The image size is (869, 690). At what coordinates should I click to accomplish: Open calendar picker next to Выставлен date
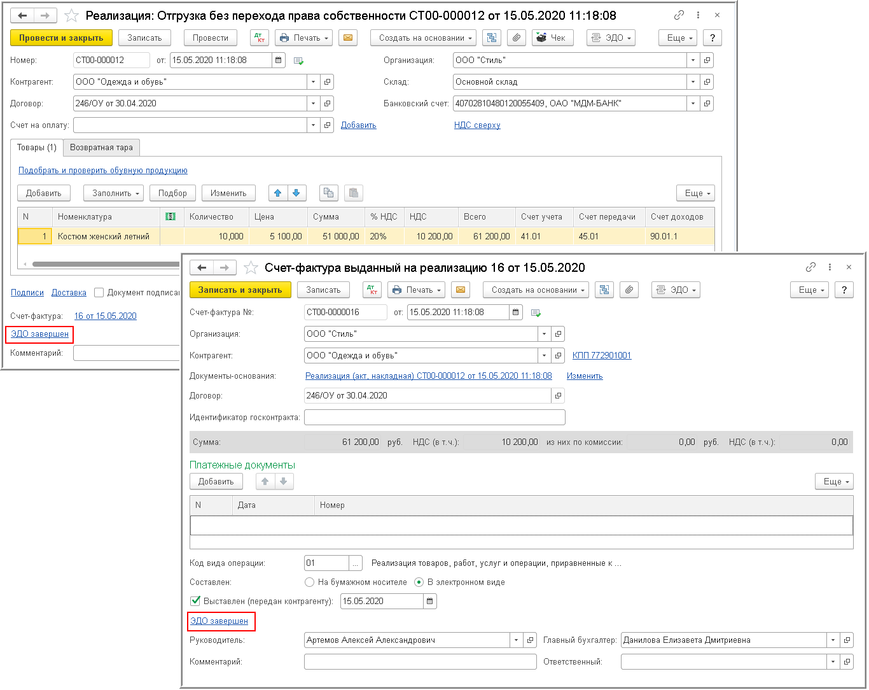[430, 602]
